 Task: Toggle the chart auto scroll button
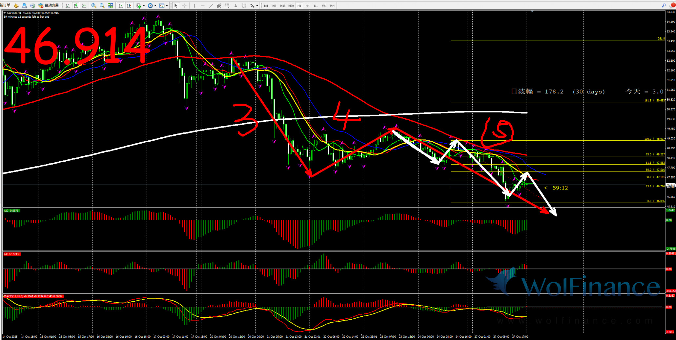click(x=121, y=6)
